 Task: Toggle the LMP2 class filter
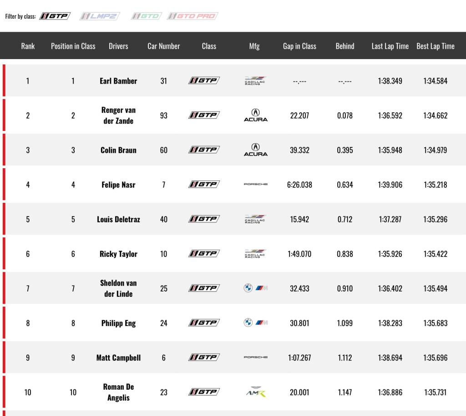click(x=100, y=16)
